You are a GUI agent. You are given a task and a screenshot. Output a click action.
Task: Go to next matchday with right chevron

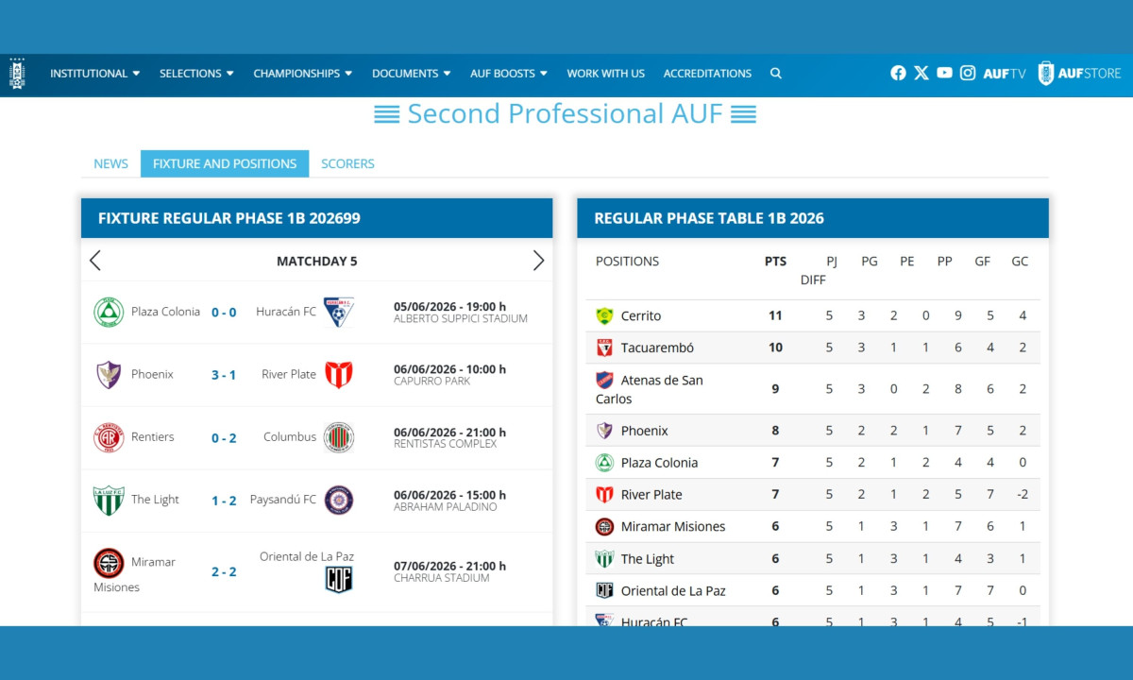point(538,261)
